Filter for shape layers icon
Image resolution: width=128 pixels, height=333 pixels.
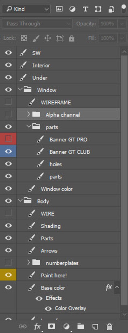coord(98,9)
